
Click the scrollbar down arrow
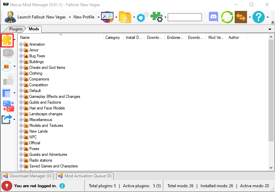[x=271, y=168]
